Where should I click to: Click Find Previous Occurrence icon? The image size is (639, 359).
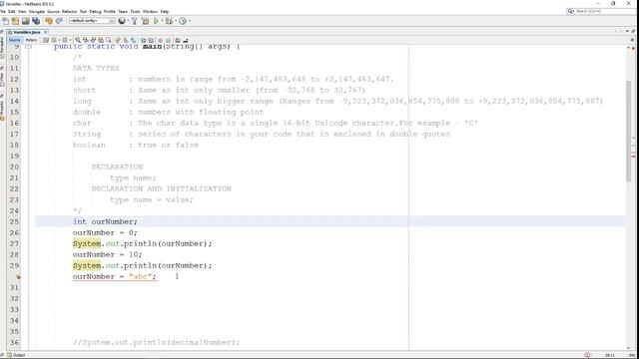(85, 40)
